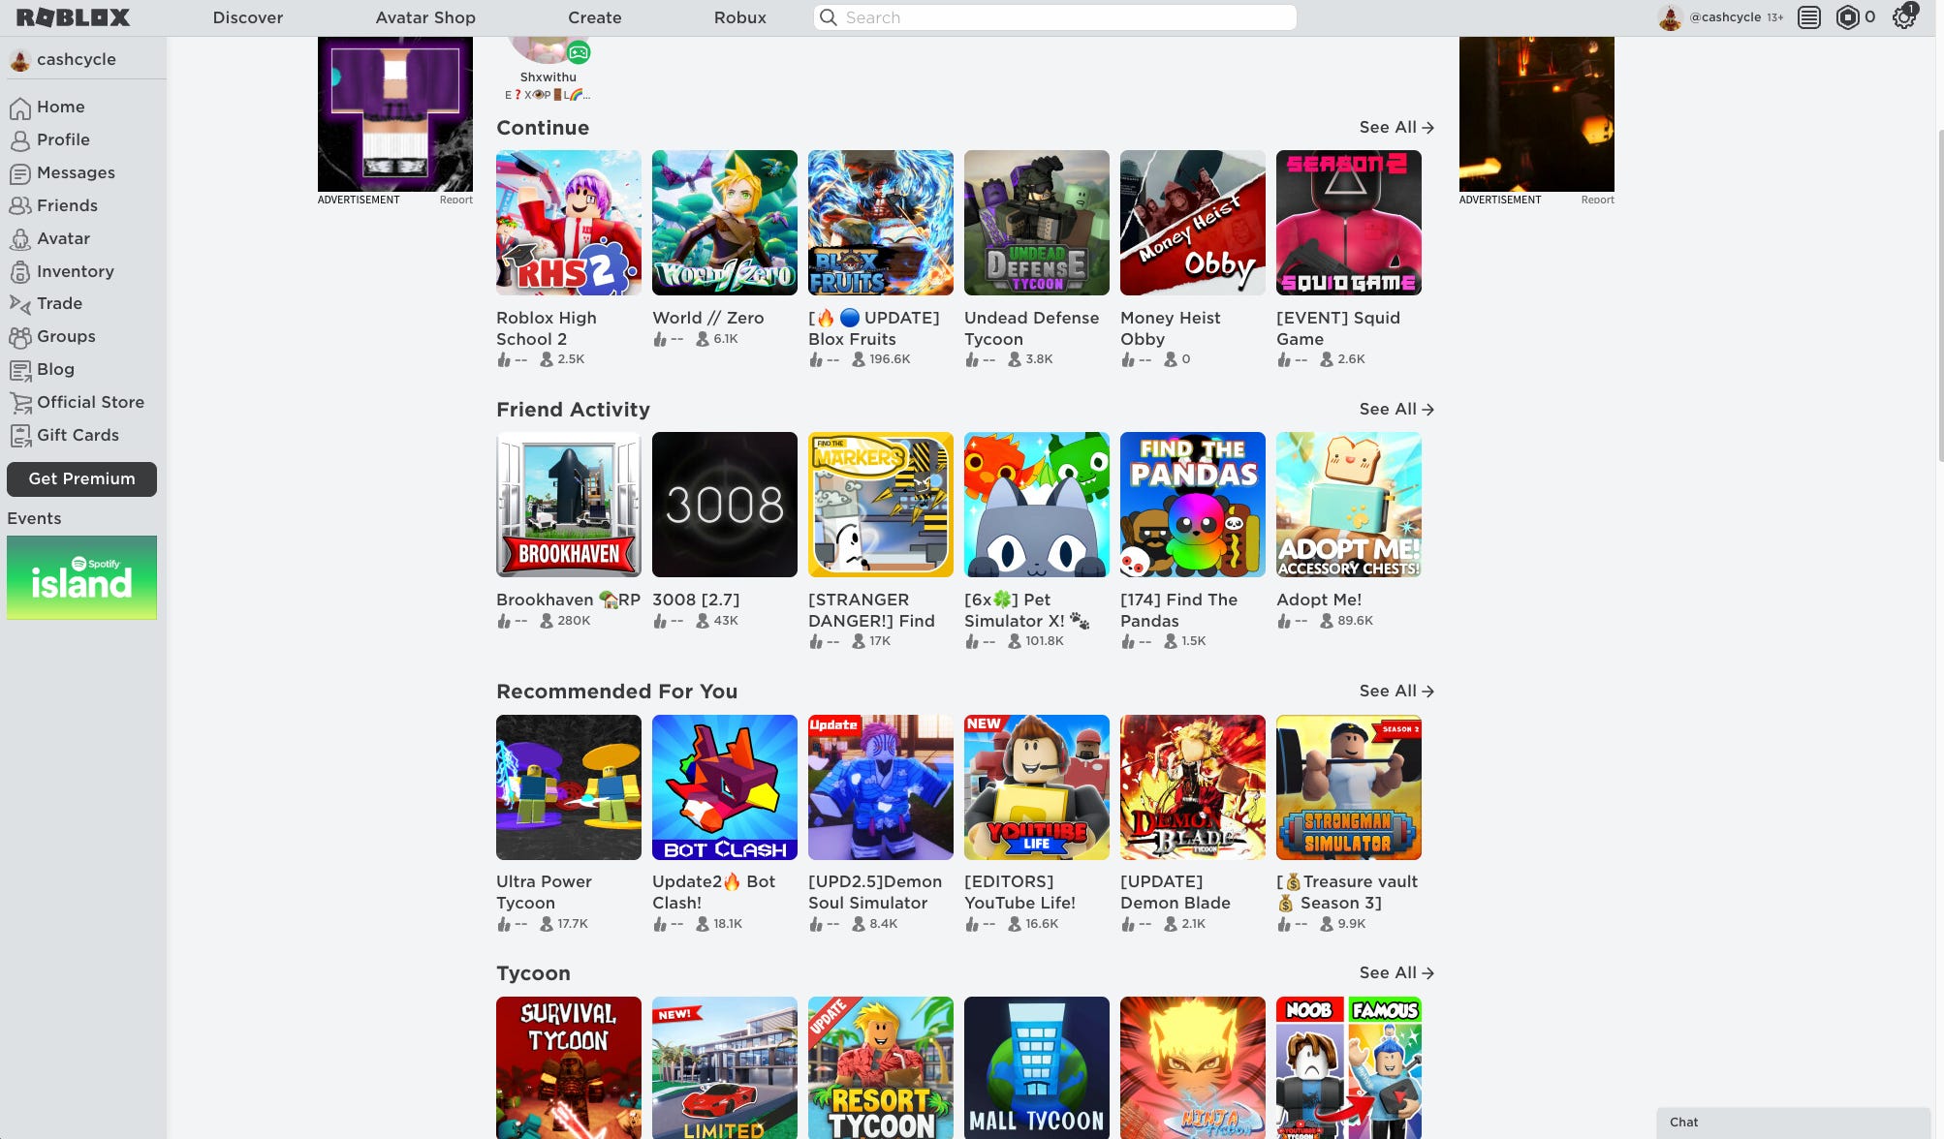
Task: Click See All for Friend Activity
Action: click(x=1396, y=410)
